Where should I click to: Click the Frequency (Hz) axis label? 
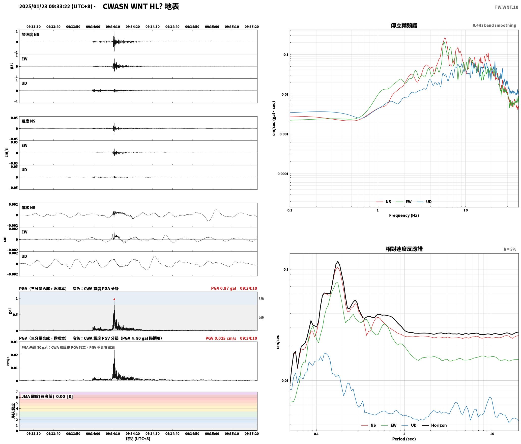click(404, 215)
